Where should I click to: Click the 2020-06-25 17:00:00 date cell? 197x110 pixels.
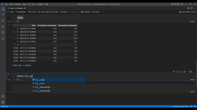28,28
